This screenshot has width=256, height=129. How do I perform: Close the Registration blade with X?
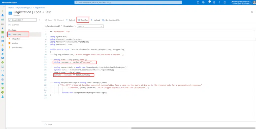[x=252, y=12]
